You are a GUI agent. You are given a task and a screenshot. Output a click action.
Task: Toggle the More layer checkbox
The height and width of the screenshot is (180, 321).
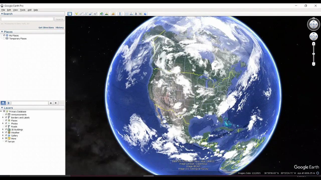(x=6, y=138)
